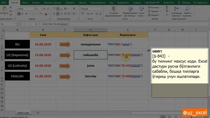The height and width of the screenshot is (118, 210).
Task: Toggle Italic (К) formatting
Action: pos(23,14)
